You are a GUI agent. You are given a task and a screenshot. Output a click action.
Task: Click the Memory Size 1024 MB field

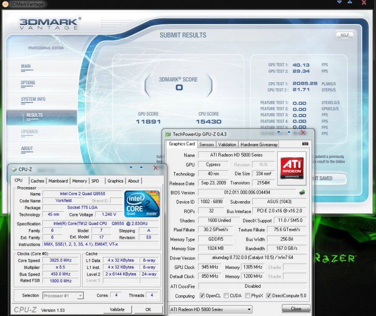[x=215, y=248]
